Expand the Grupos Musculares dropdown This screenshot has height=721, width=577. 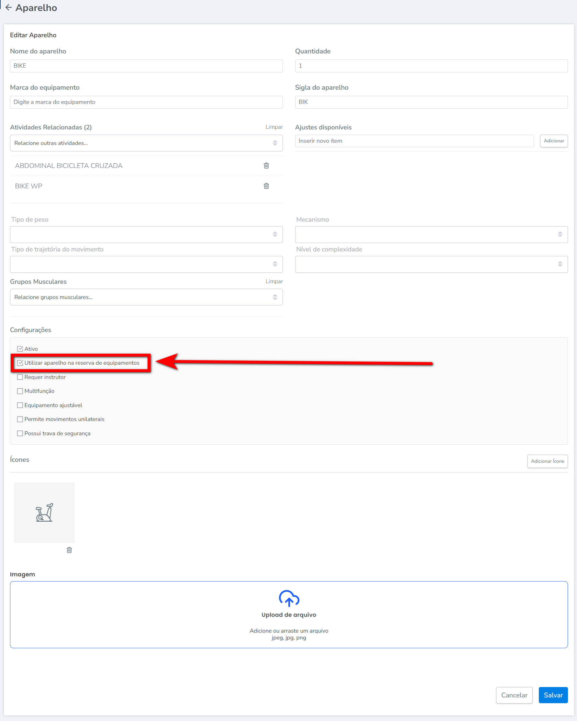146,297
